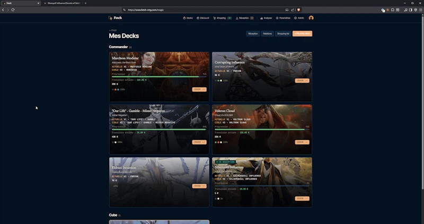Click the IN RECEPTION badge on Silverquill Influence
The image size is (424, 224).
click(x=225, y=162)
